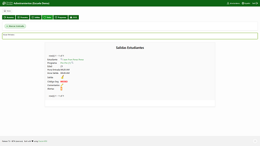This screenshot has height=146, width=260.
Task: Open the directordemo user menu
Action: click(x=233, y=3)
